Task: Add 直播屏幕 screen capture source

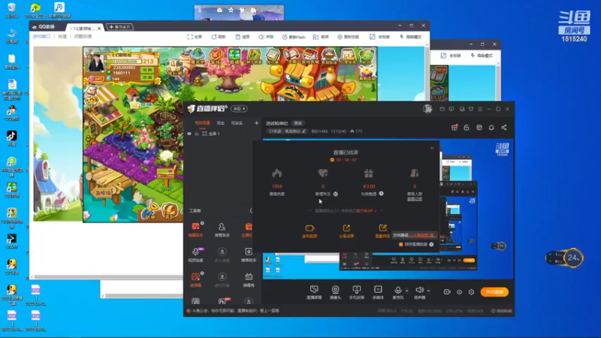Action: 314,292
